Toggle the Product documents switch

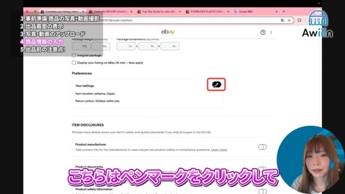pos(262,169)
